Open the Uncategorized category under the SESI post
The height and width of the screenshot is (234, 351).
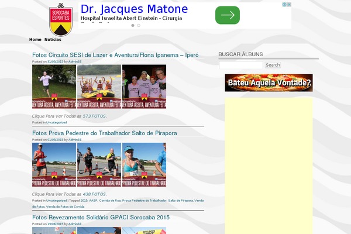pyautogui.click(x=56, y=122)
